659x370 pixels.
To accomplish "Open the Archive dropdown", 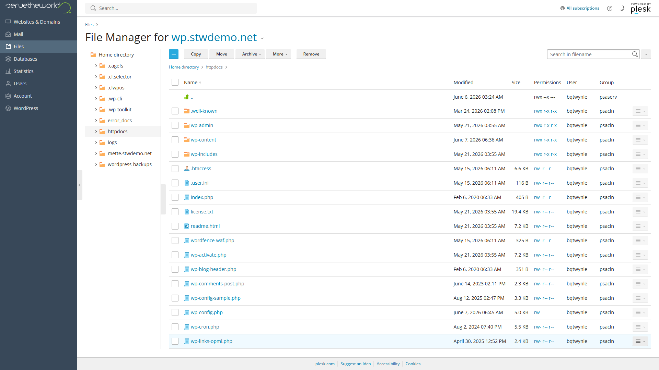I will click(250, 54).
